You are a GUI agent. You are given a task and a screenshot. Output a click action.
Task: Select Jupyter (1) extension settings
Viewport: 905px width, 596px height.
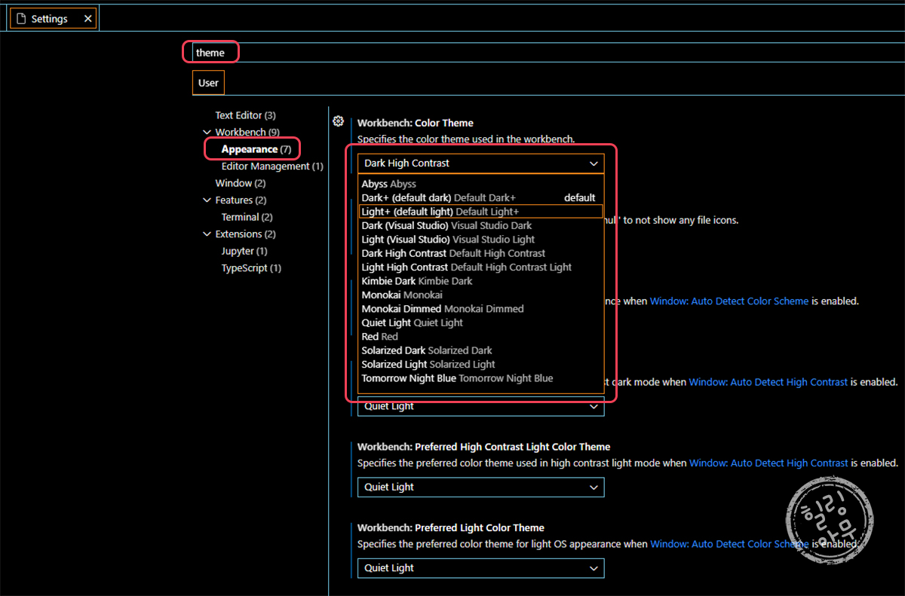coord(244,251)
